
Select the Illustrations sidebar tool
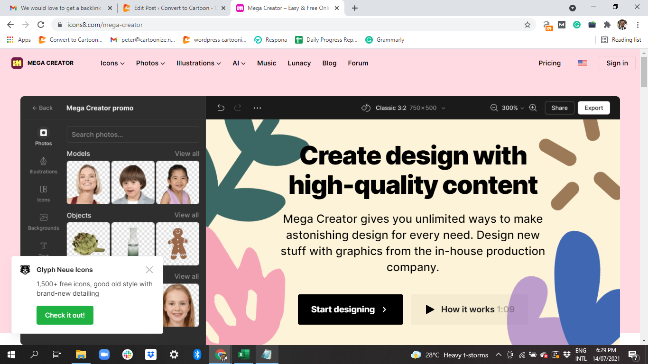click(43, 165)
